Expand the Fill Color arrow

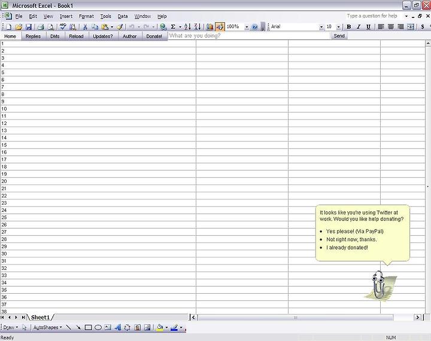pos(166,327)
